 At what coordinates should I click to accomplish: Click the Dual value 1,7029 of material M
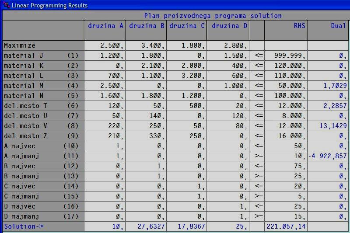point(328,86)
